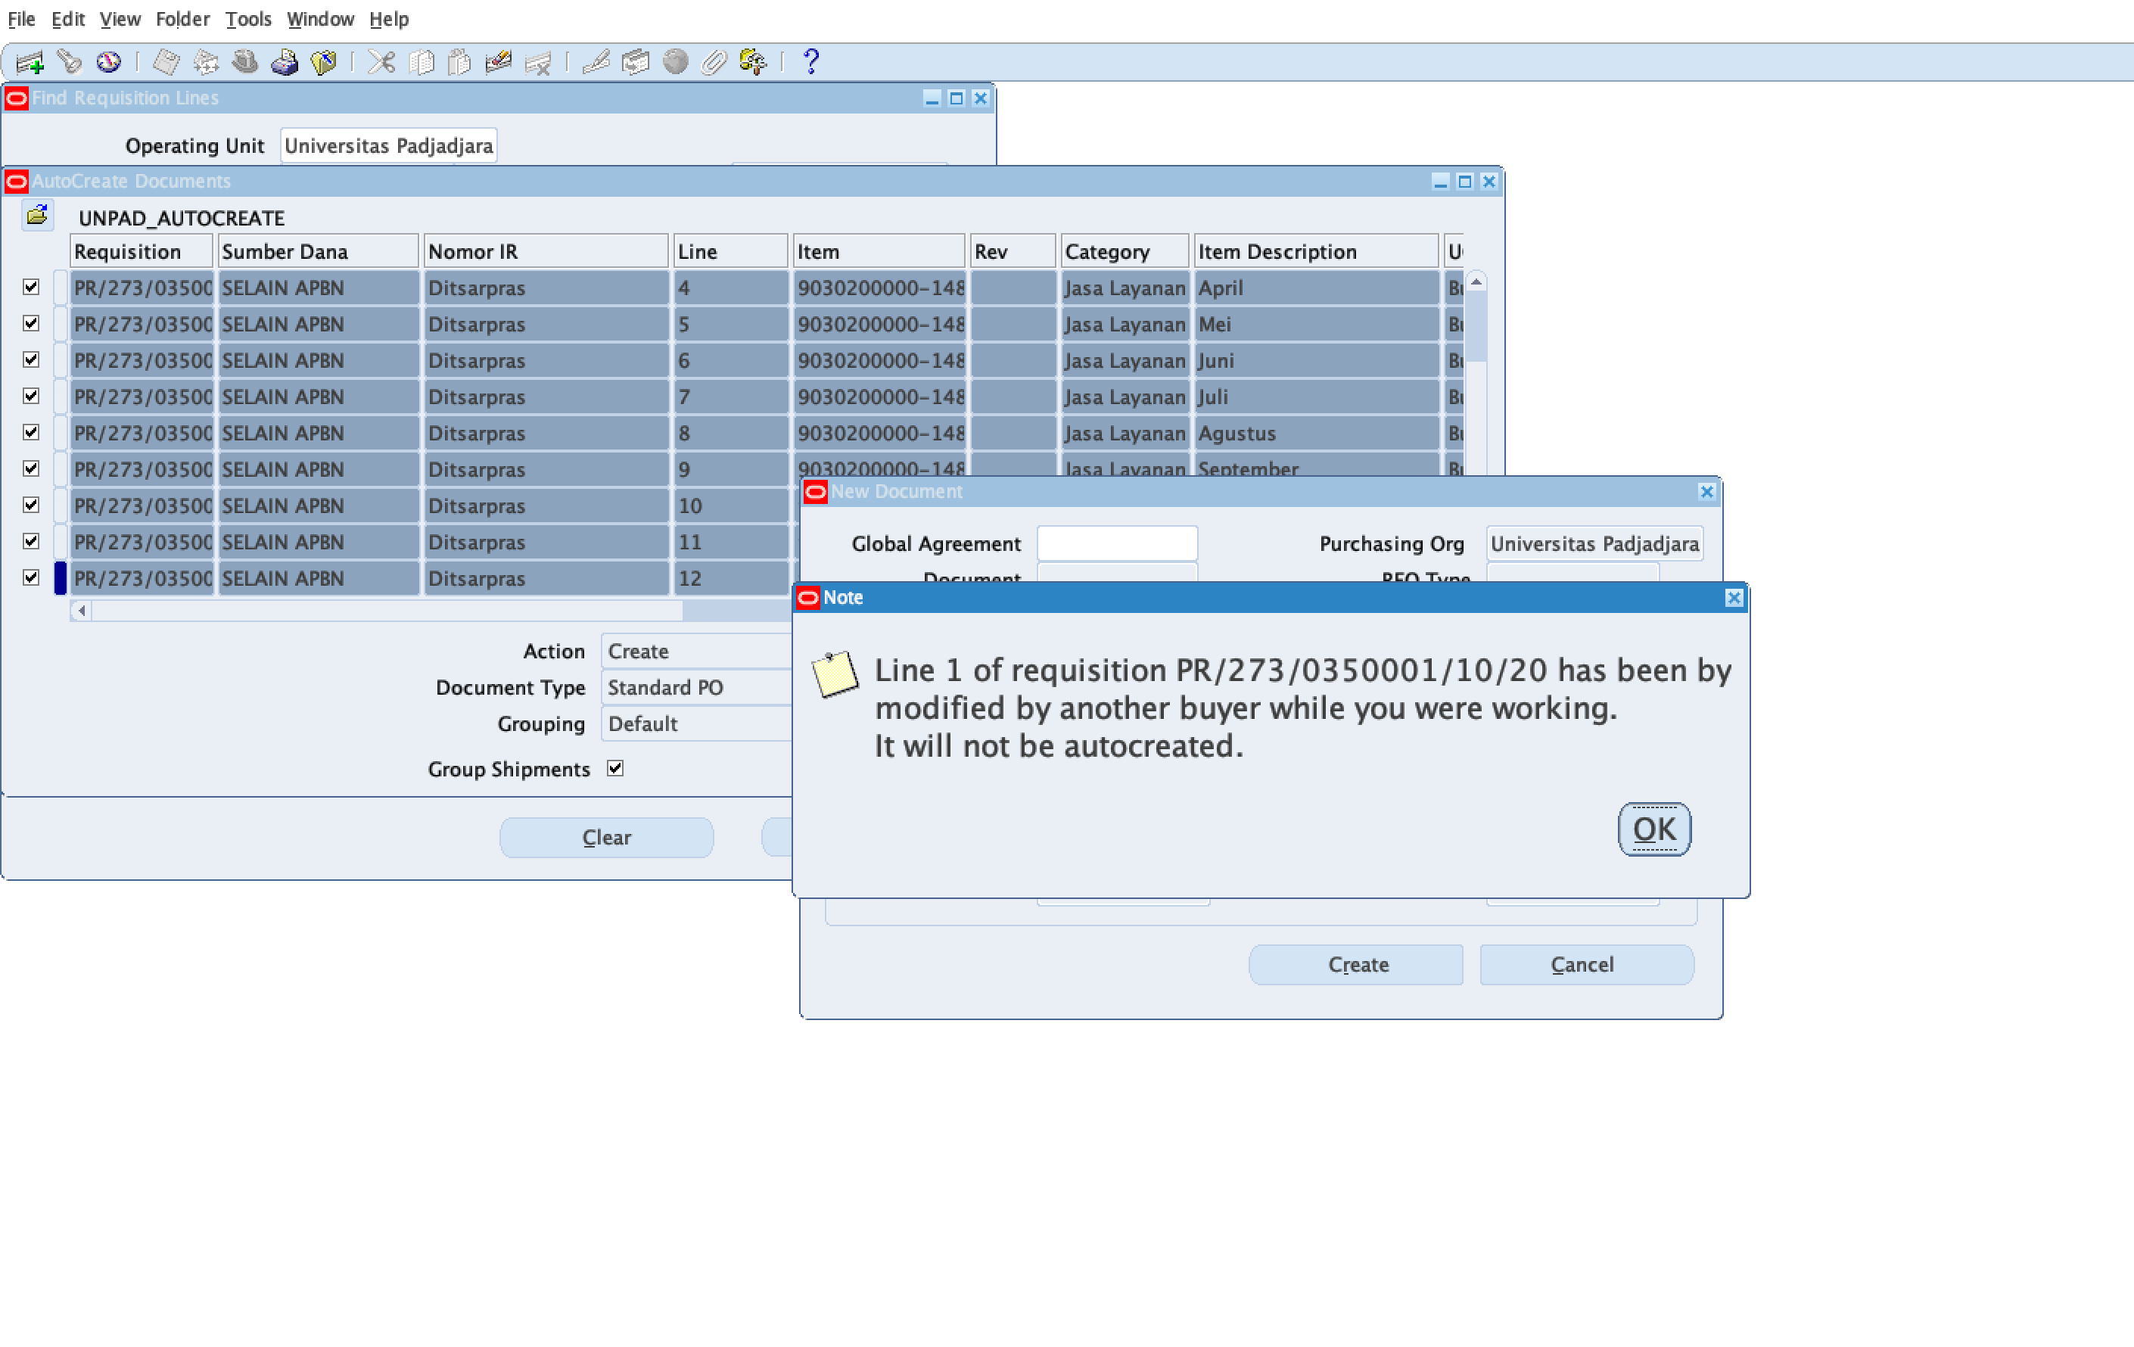This screenshot has height=1347, width=2134.
Task: Uncheck the checkbox for line 12 row
Action: point(31,578)
